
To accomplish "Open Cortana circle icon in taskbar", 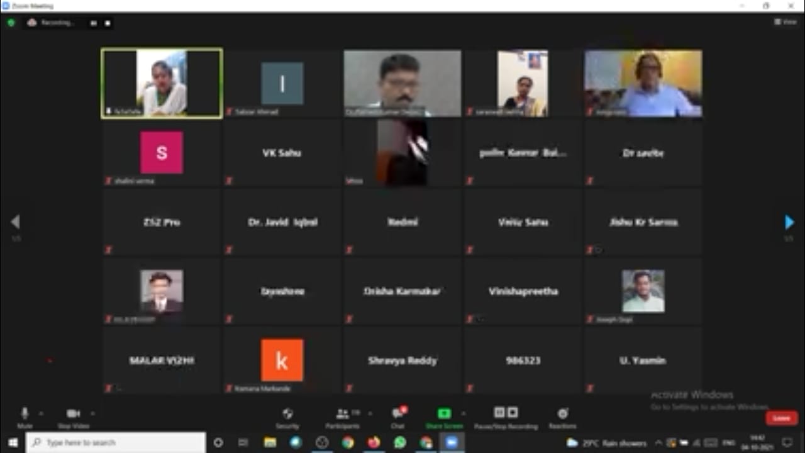I will tap(218, 442).
